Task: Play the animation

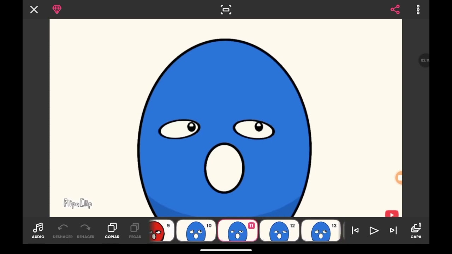Action: click(374, 230)
